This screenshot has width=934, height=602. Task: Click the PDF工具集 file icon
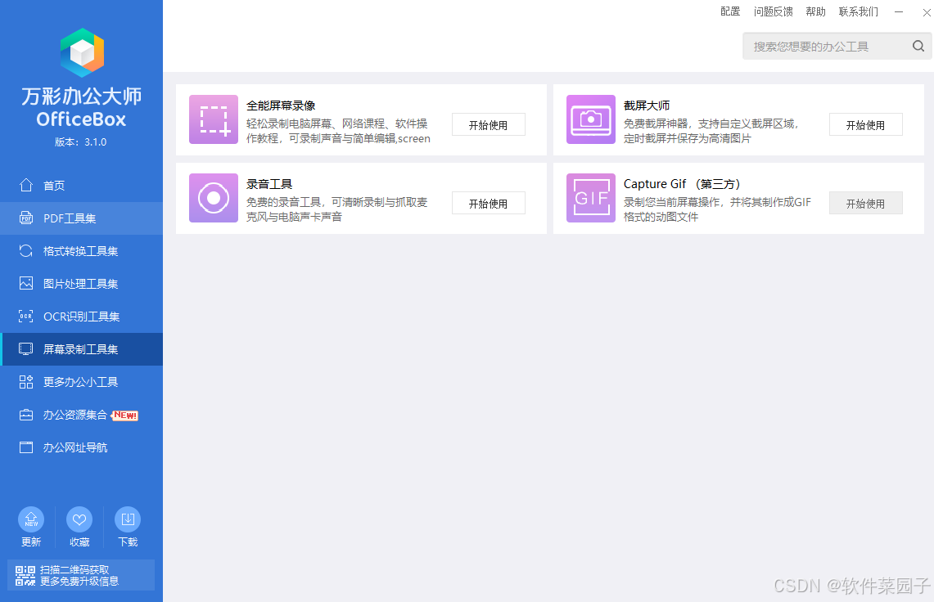pyautogui.click(x=25, y=218)
